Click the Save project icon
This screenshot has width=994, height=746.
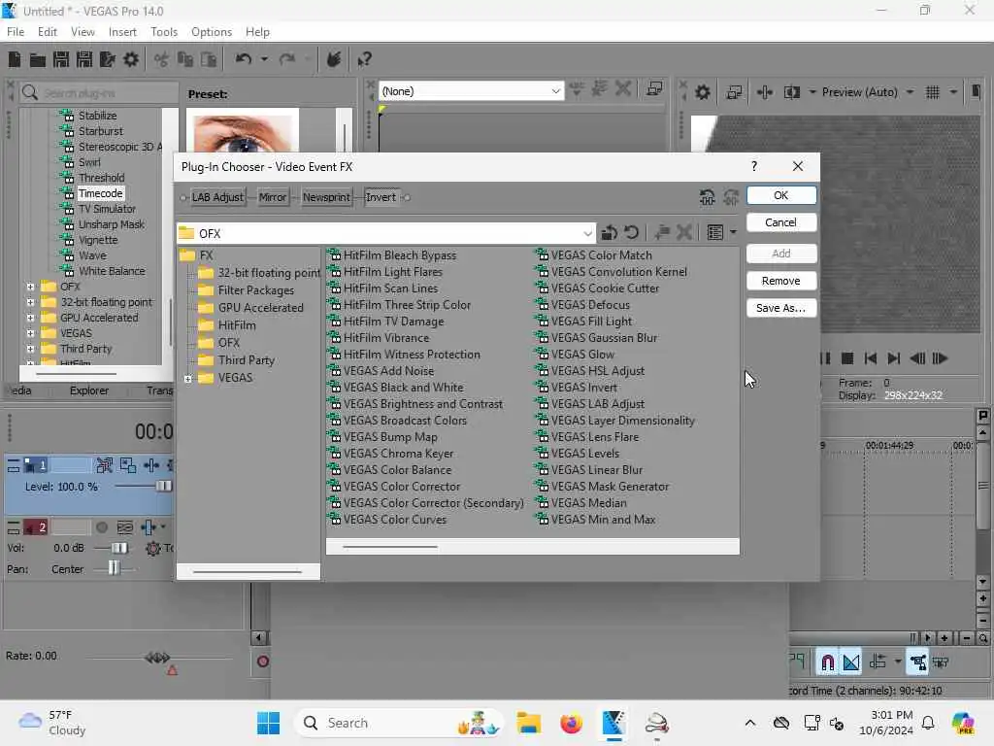61,59
